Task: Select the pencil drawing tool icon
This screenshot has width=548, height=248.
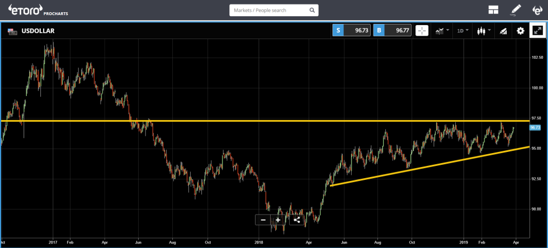Action: click(516, 10)
